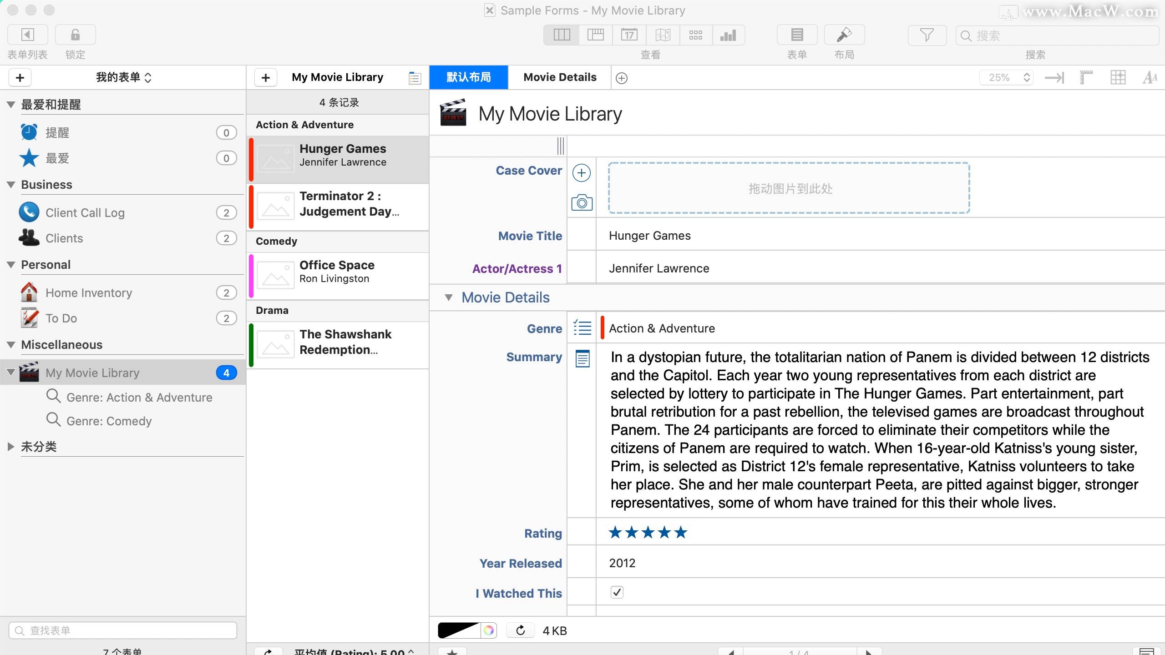Click camera icon for Case Cover
1165x655 pixels.
pyautogui.click(x=582, y=202)
